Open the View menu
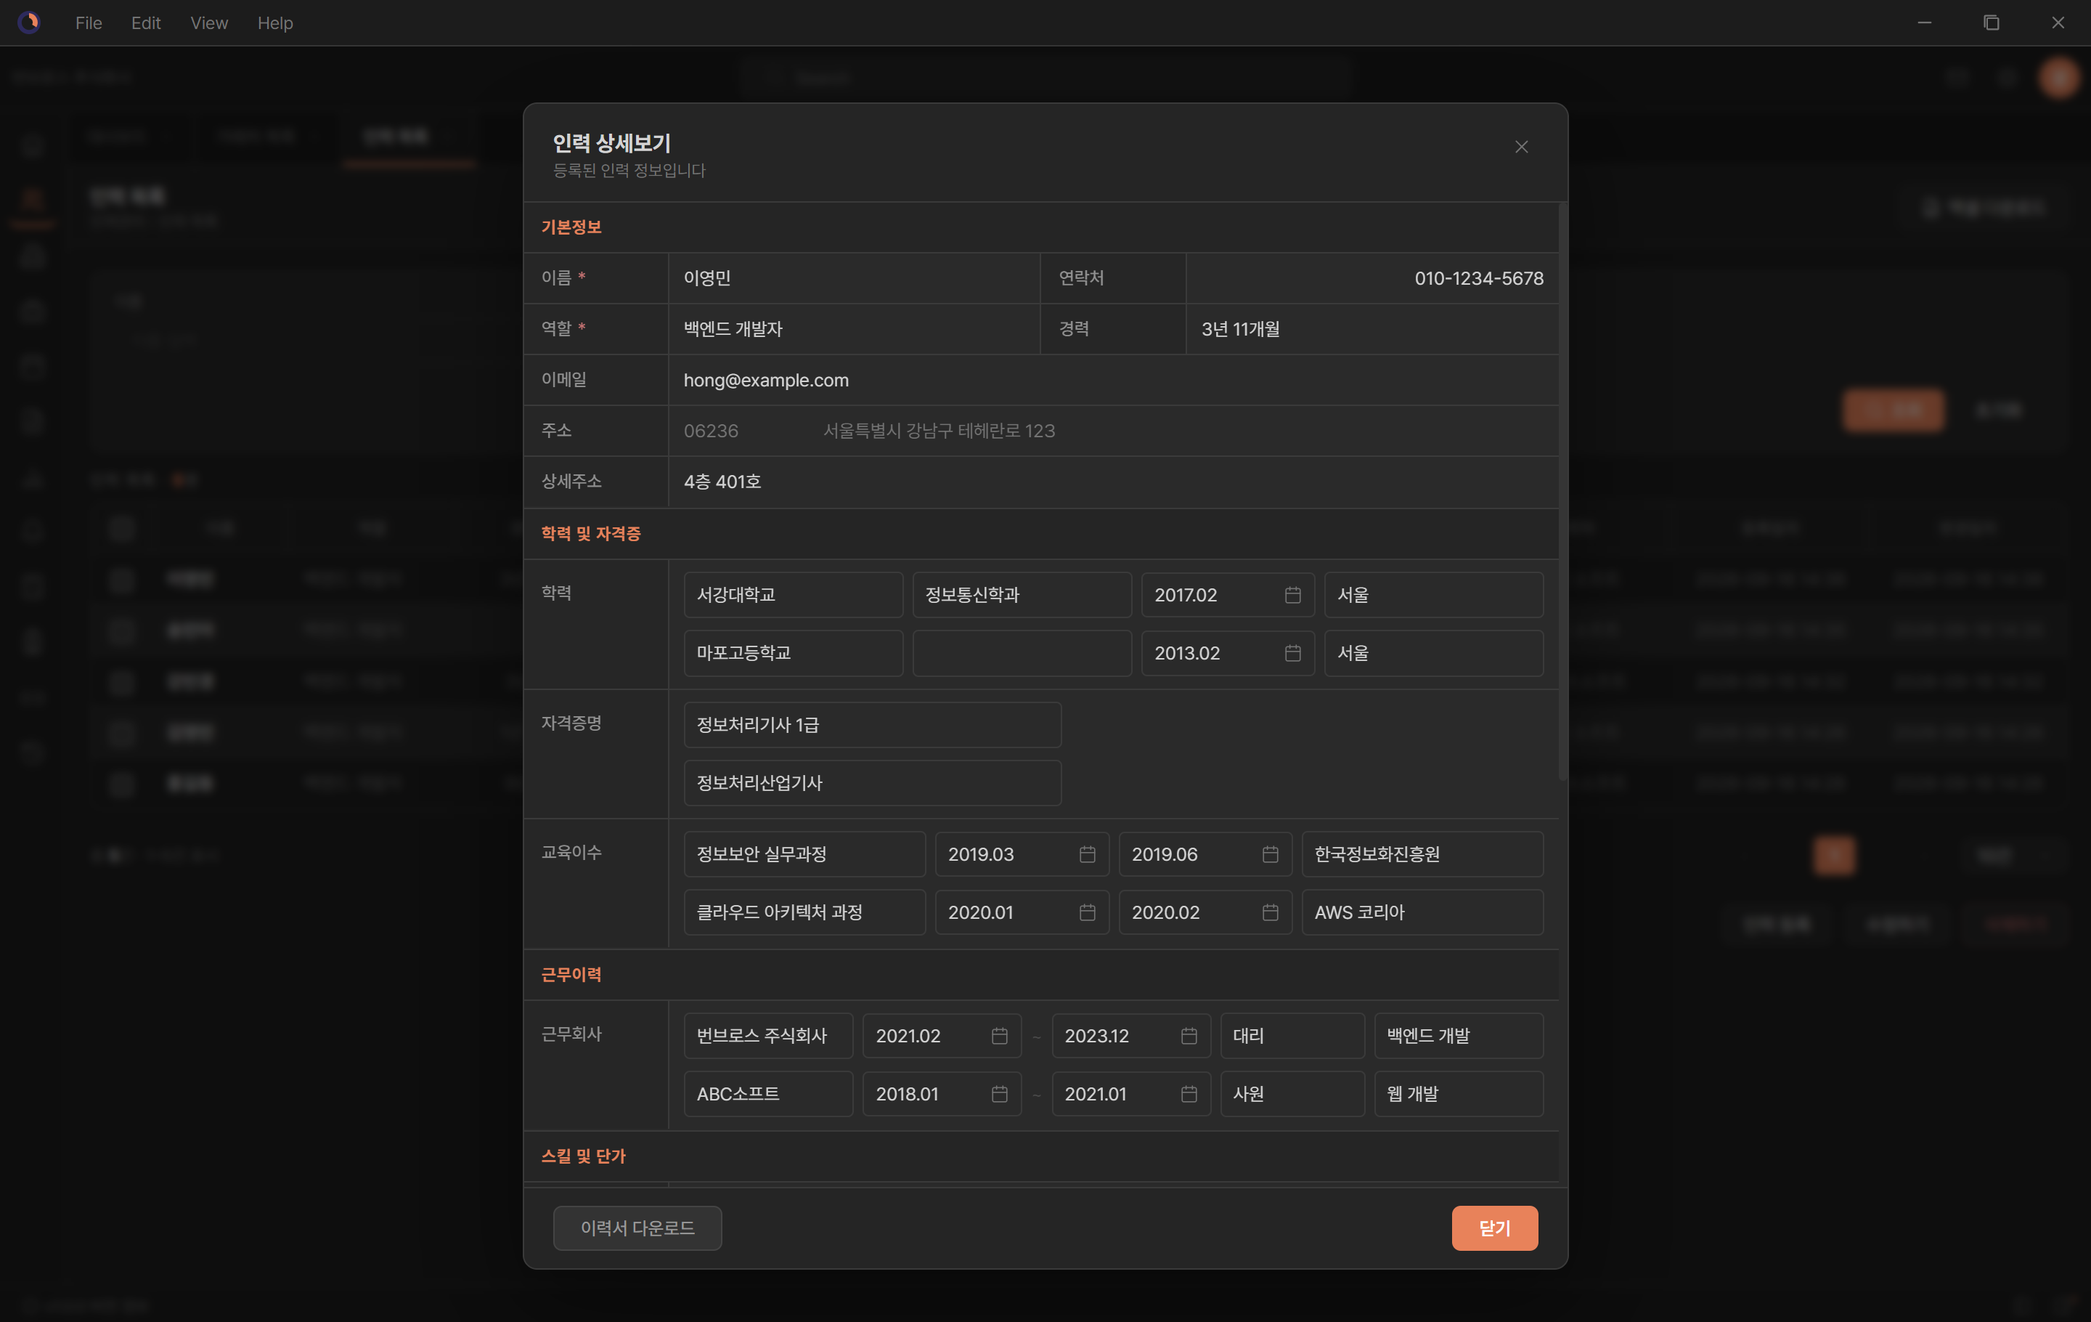The image size is (2091, 1322). pyautogui.click(x=209, y=23)
